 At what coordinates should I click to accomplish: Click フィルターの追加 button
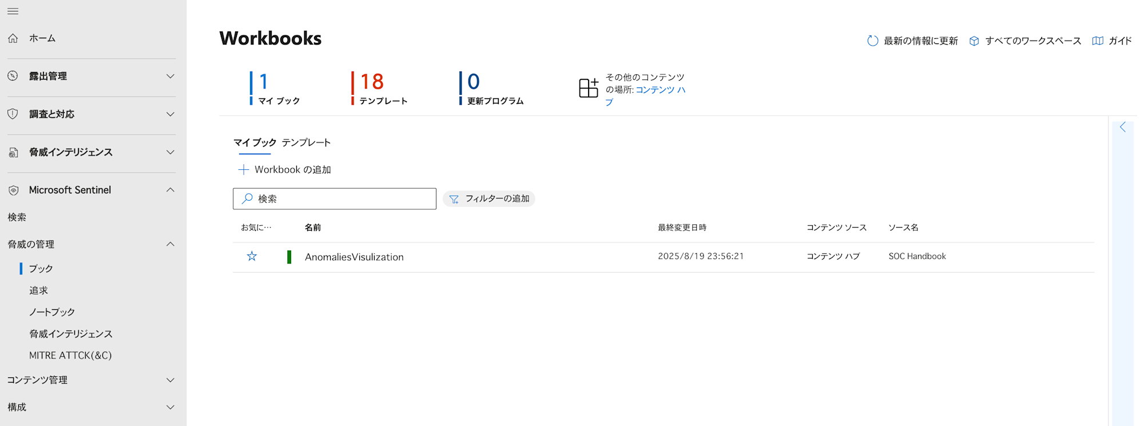point(489,198)
